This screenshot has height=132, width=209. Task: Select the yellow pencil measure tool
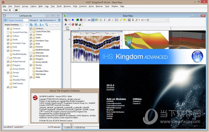tap(121, 20)
